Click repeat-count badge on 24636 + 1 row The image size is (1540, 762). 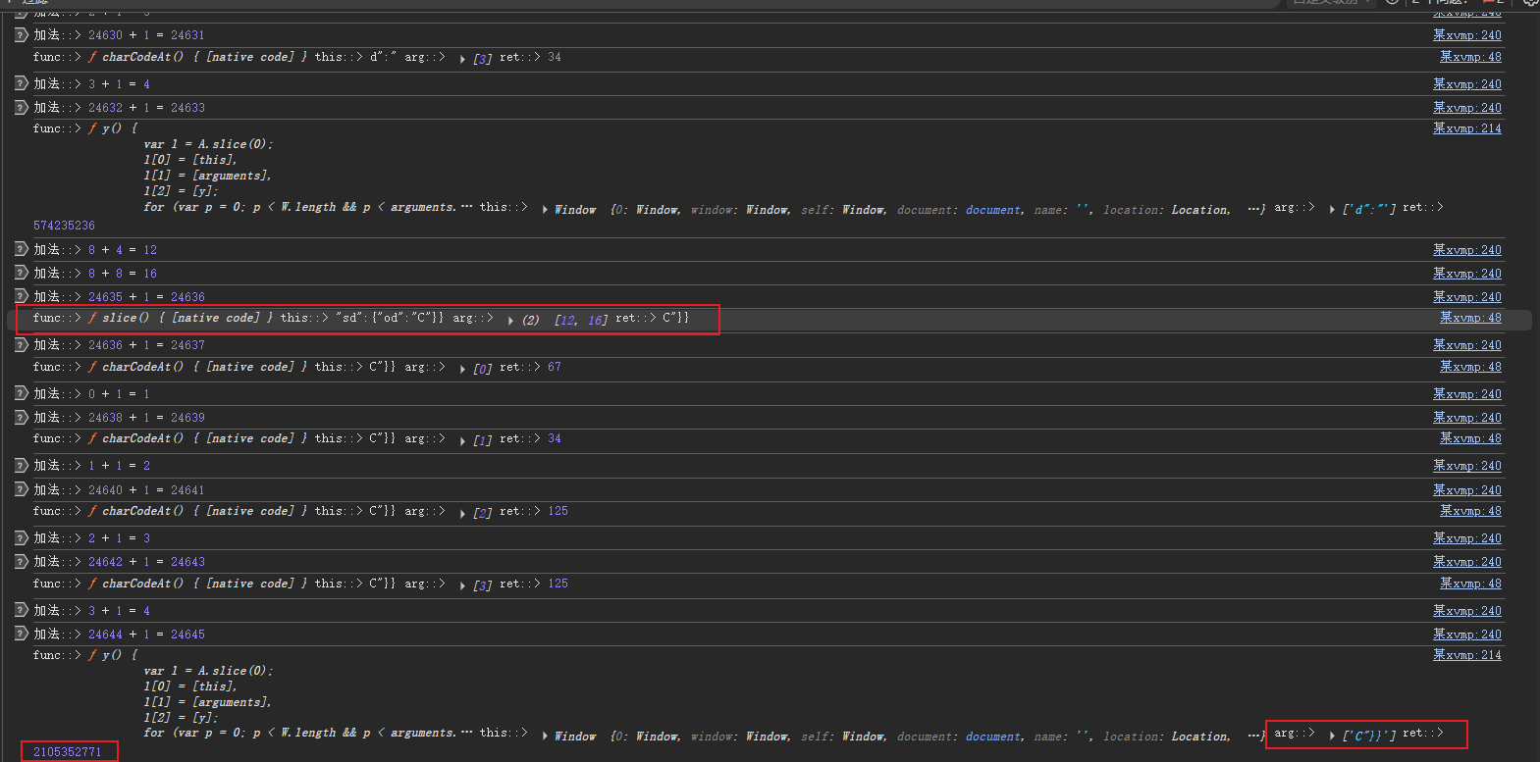21,345
